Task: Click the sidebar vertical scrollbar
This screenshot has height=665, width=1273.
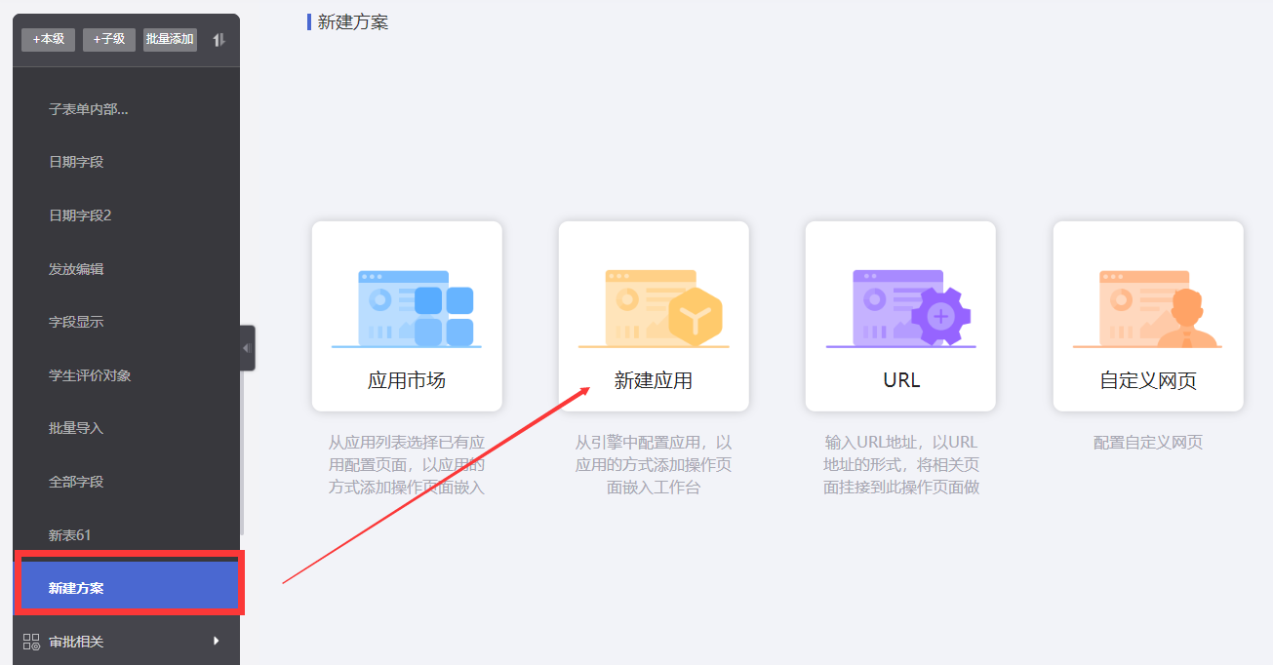Action: click(x=242, y=453)
